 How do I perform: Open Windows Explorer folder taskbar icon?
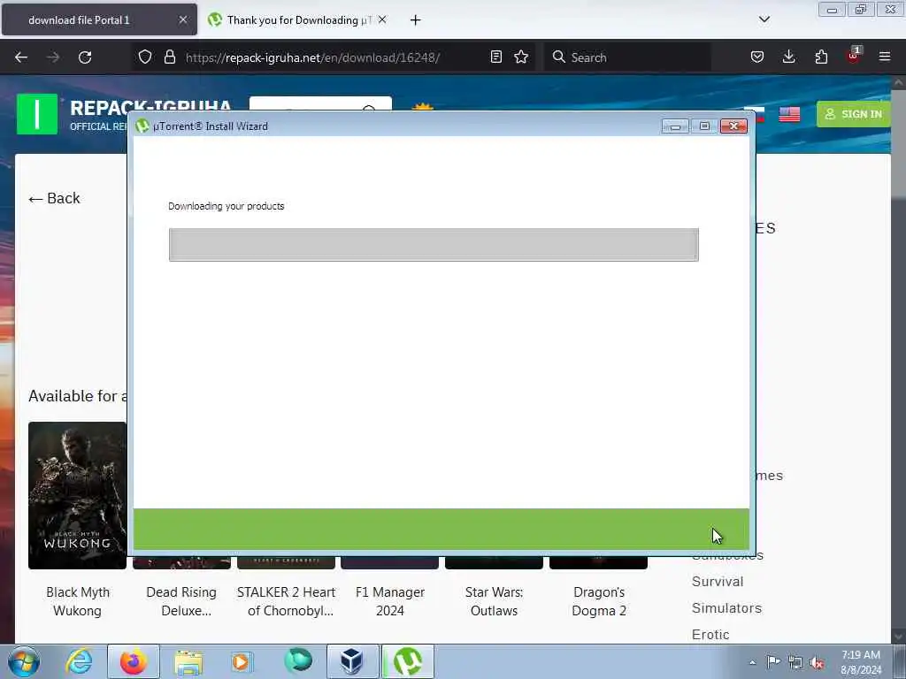tap(188, 661)
